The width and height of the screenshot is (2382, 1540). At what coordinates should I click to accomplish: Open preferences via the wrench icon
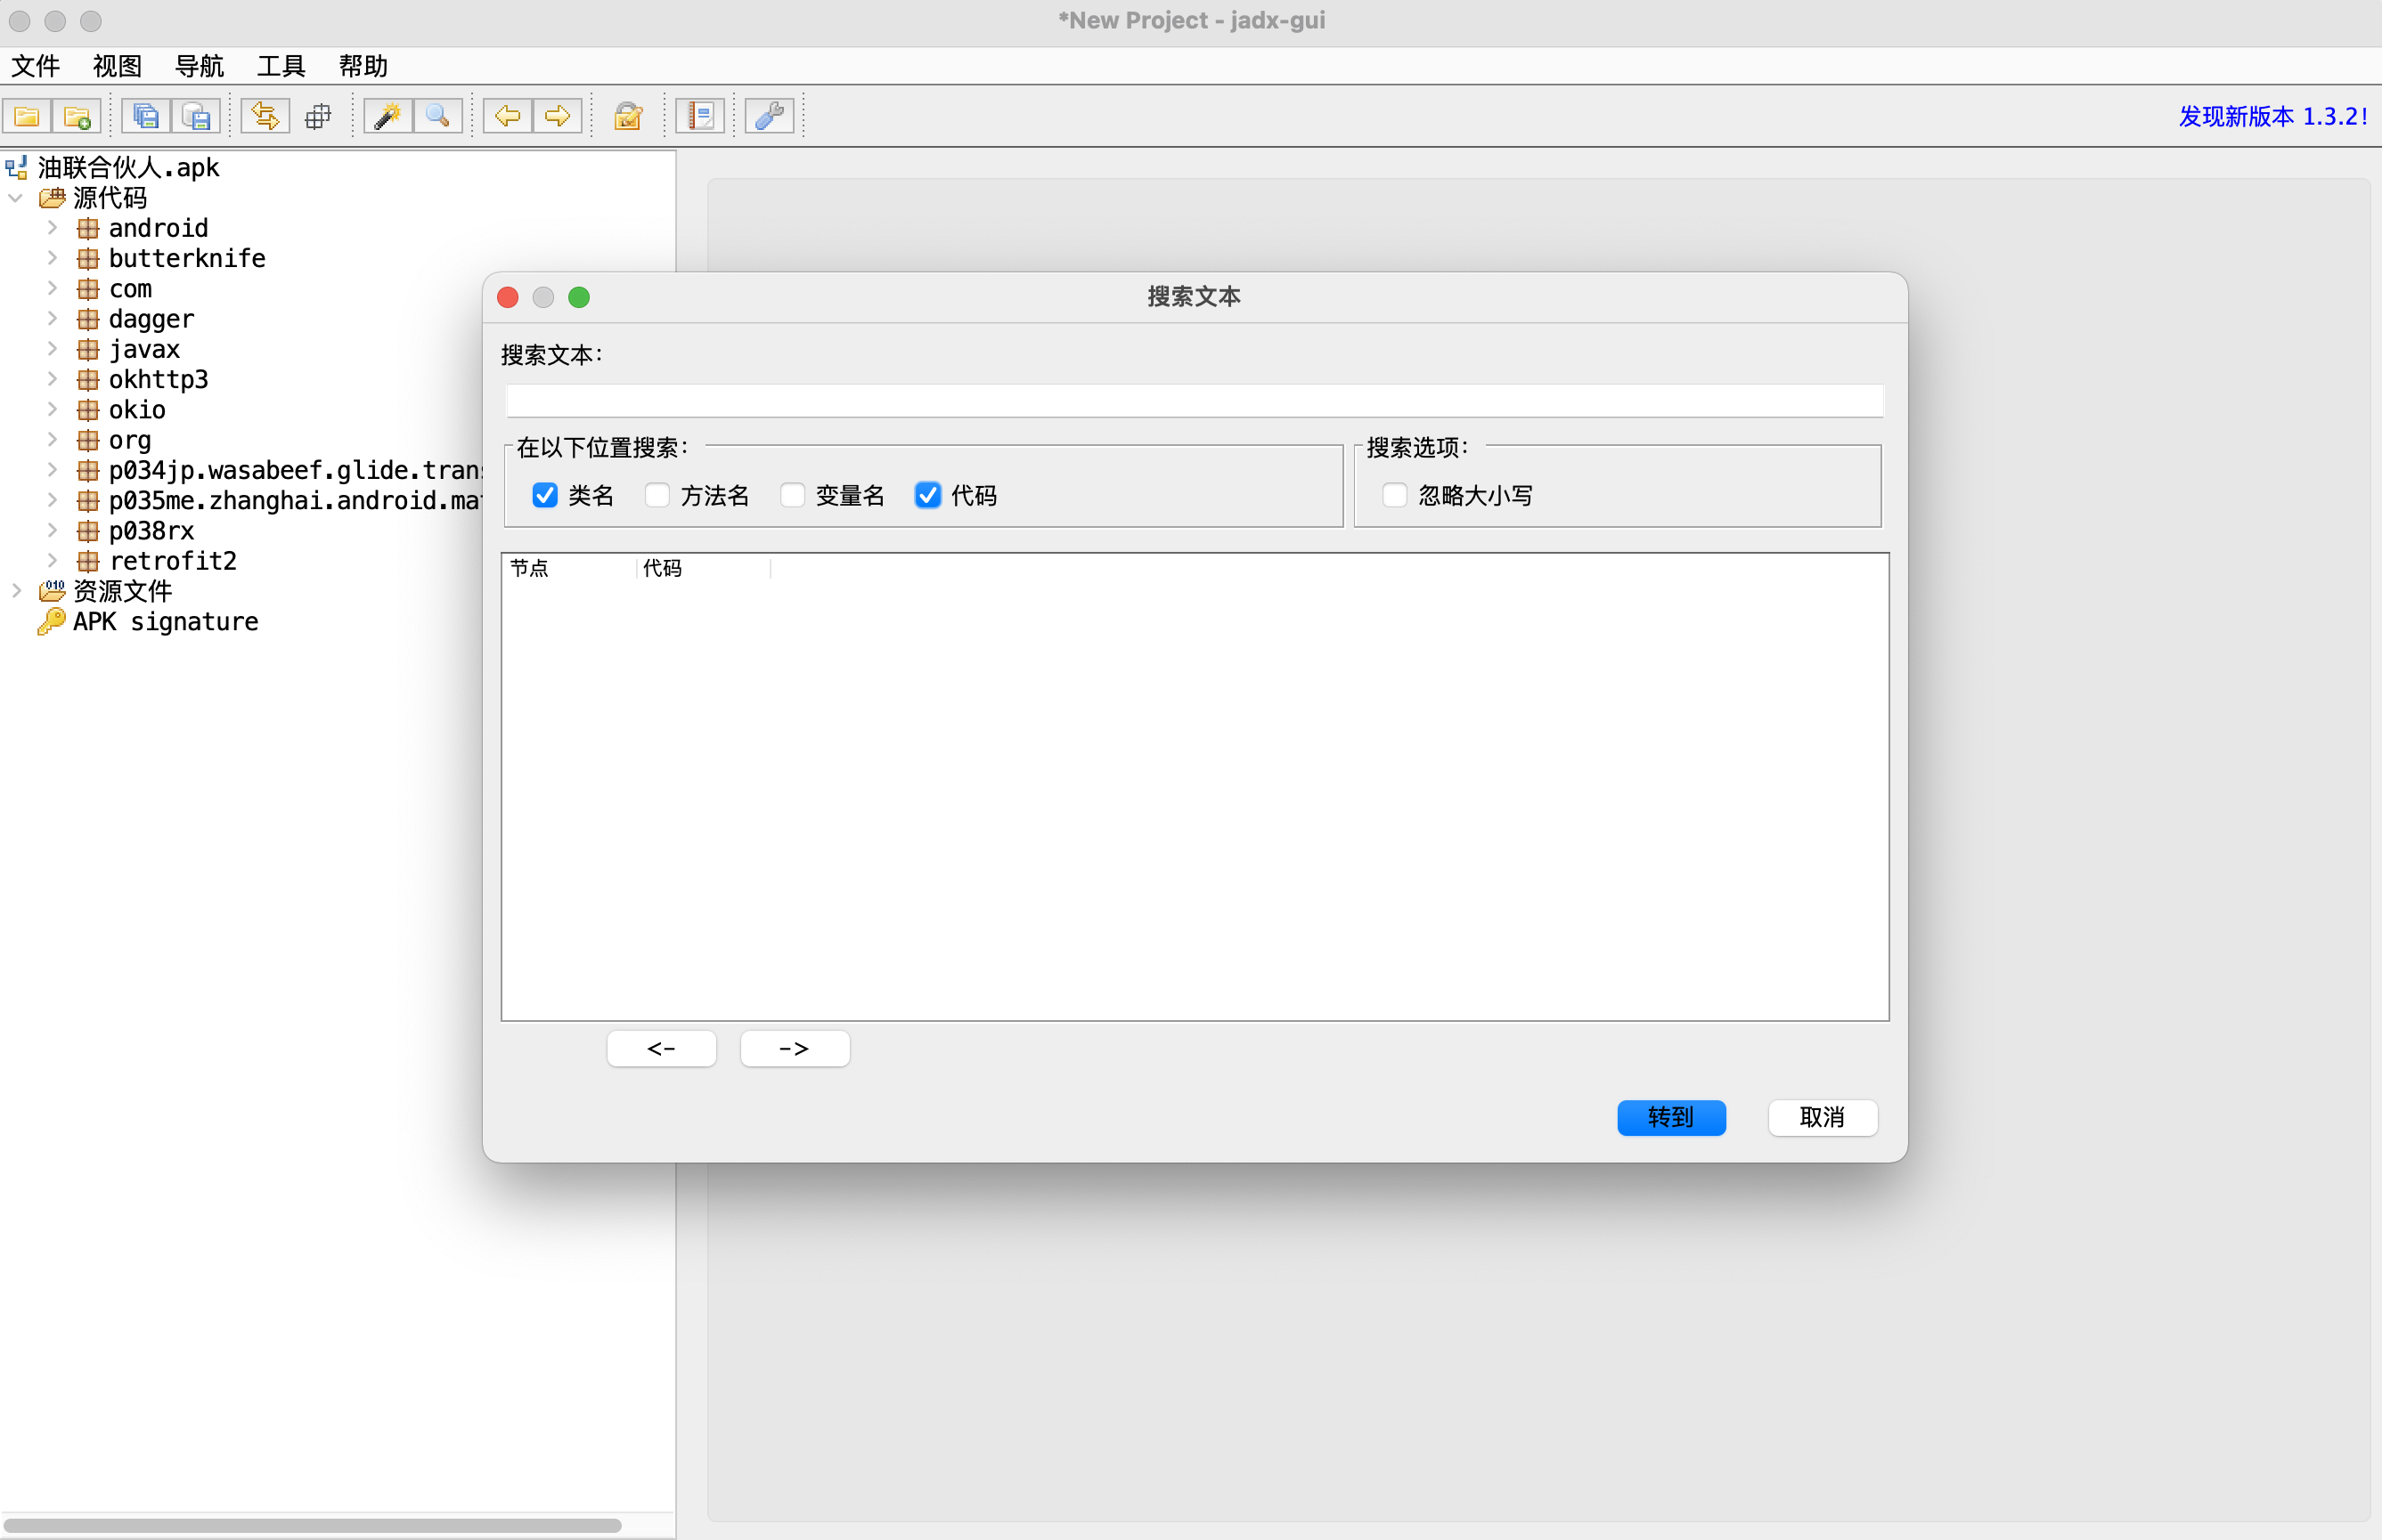(x=770, y=116)
